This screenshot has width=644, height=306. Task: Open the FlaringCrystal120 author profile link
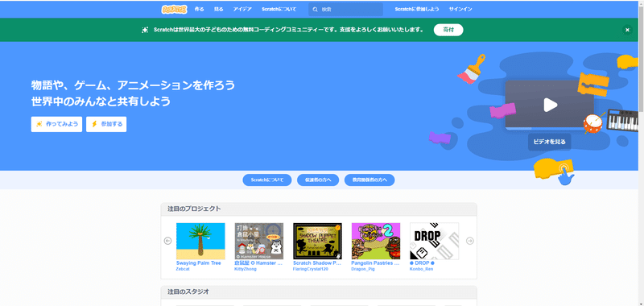point(311,269)
